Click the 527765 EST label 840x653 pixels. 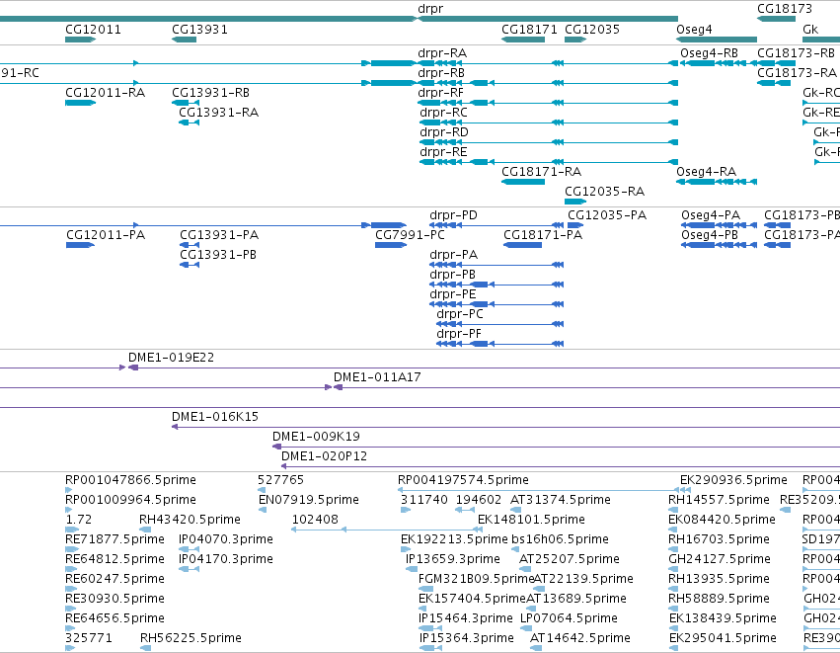tap(280, 480)
